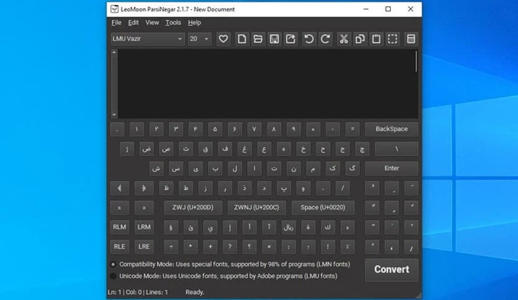Open the Tools menu
The image size is (518, 300).
[173, 22]
